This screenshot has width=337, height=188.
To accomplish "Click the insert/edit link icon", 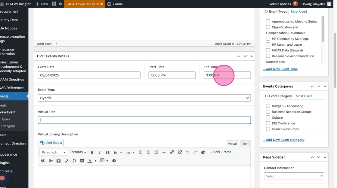I will [172, 153].
